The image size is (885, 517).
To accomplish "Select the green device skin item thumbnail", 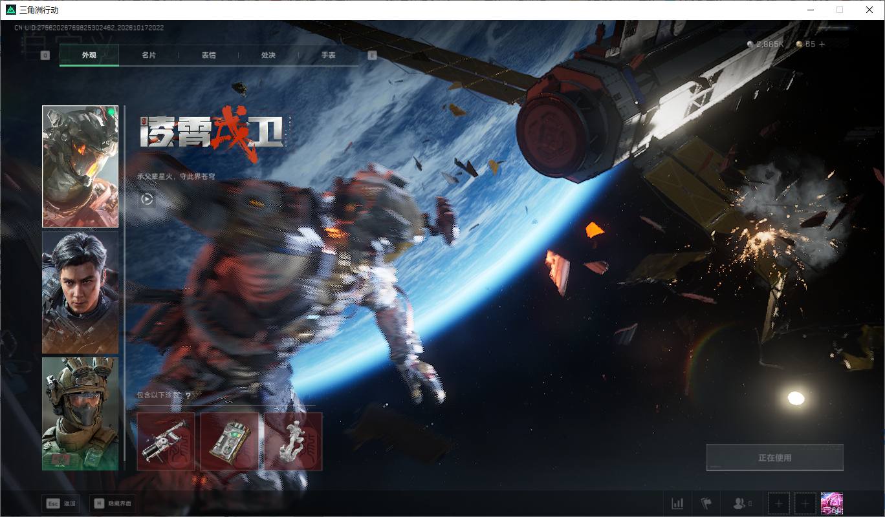I will click(x=230, y=441).
